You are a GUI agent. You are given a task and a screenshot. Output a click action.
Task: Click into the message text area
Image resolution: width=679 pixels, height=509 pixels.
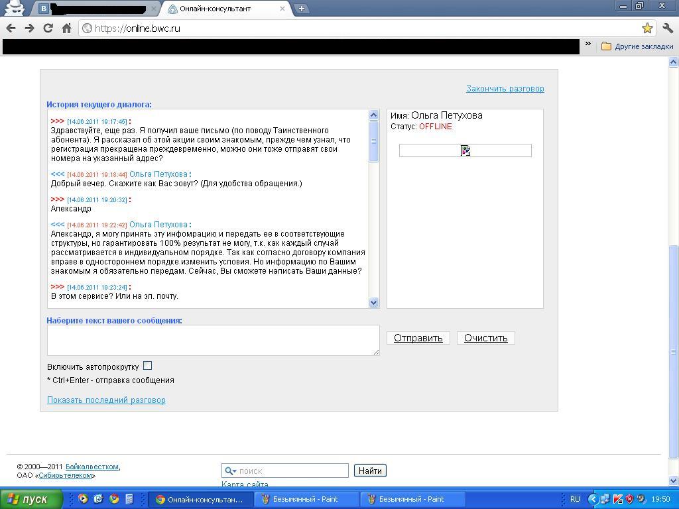pos(213,340)
